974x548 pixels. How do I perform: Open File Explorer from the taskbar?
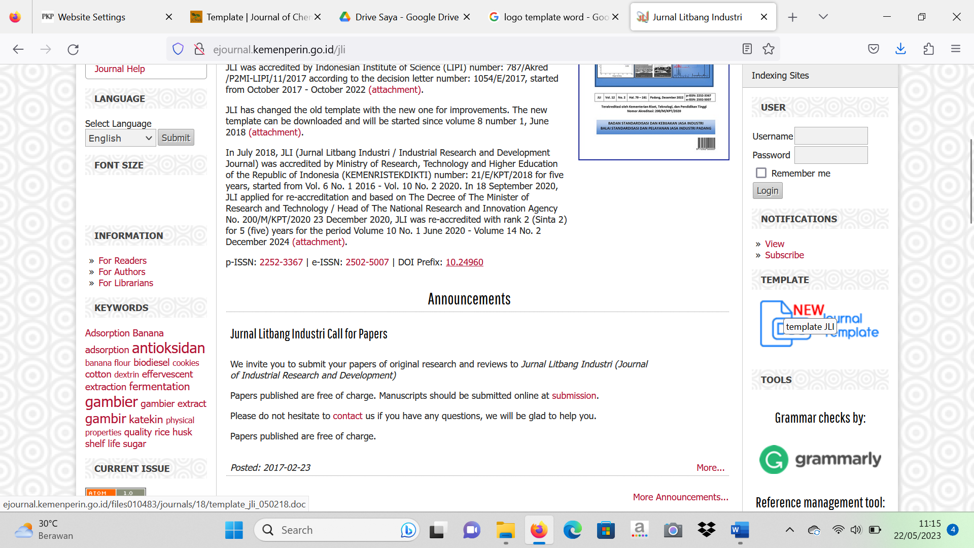505,530
